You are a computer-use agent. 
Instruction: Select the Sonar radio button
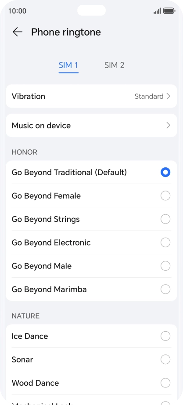pyautogui.click(x=165, y=359)
